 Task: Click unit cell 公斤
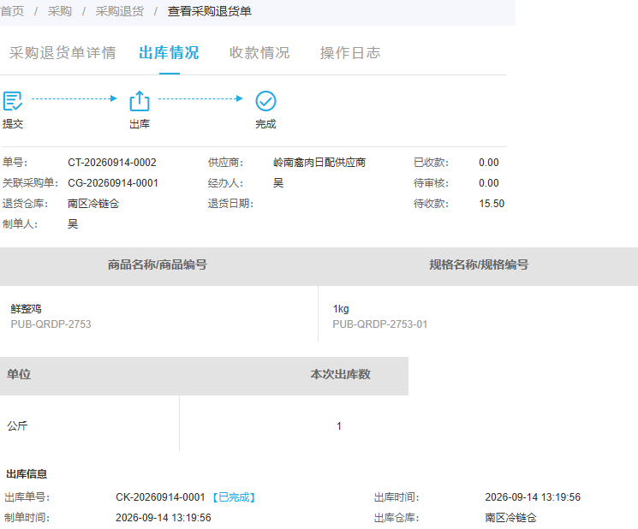point(17,426)
